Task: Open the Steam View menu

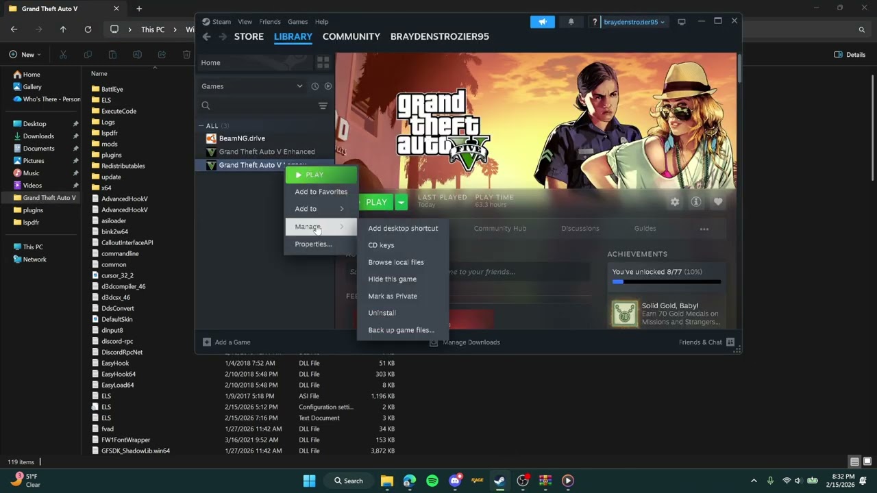Action: [x=245, y=22]
